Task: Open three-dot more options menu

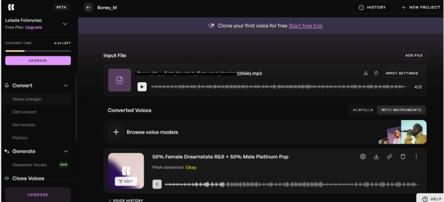Action: click(x=416, y=157)
